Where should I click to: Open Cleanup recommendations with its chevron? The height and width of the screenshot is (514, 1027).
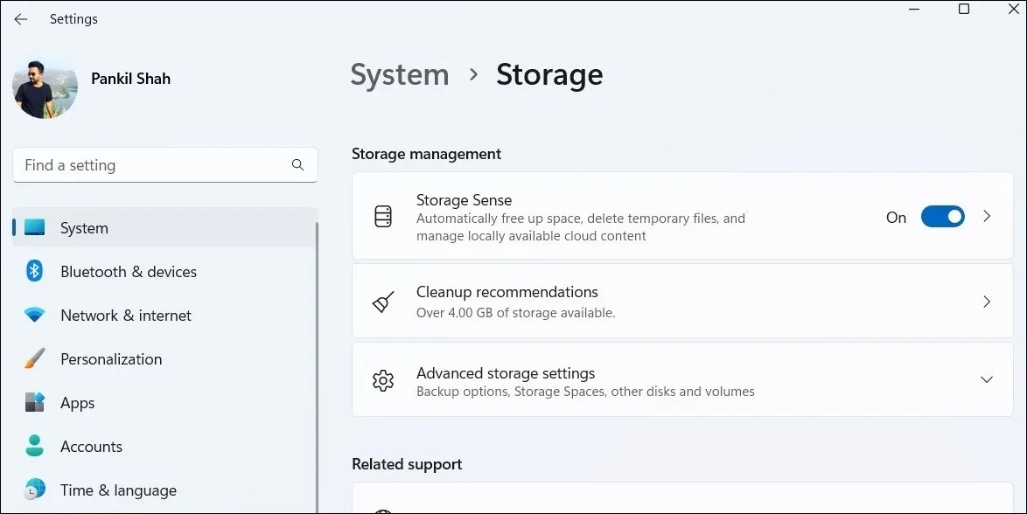click(x=987, y=301)
